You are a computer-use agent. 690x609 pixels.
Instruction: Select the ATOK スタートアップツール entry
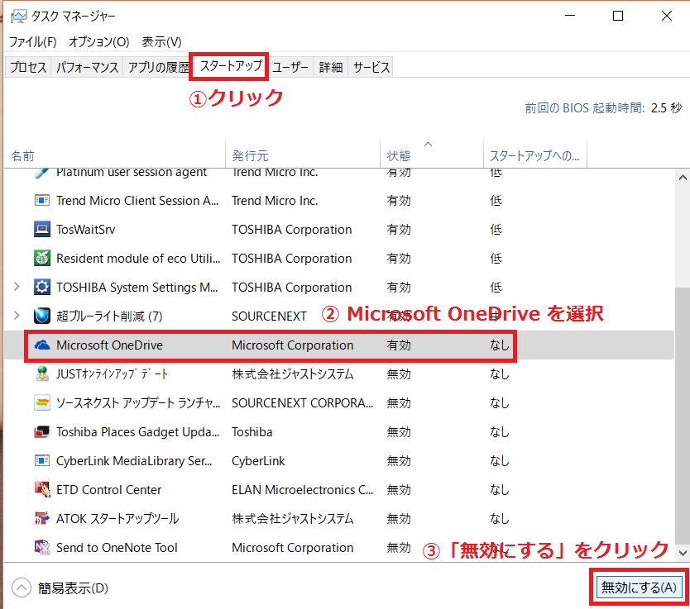[117, 519]
